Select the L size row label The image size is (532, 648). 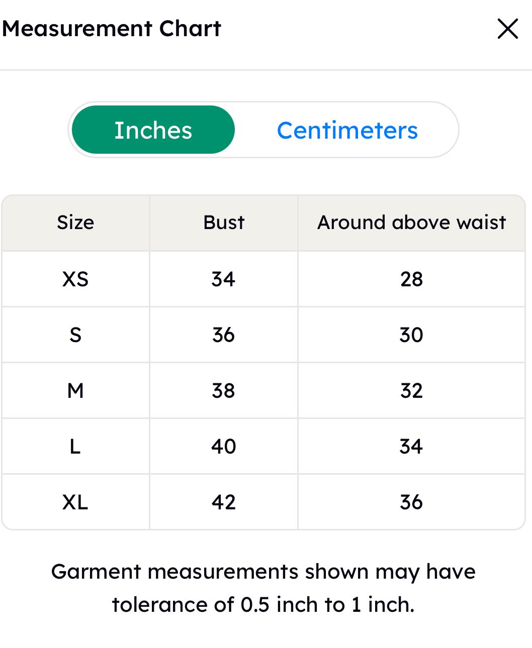[75, 447]
